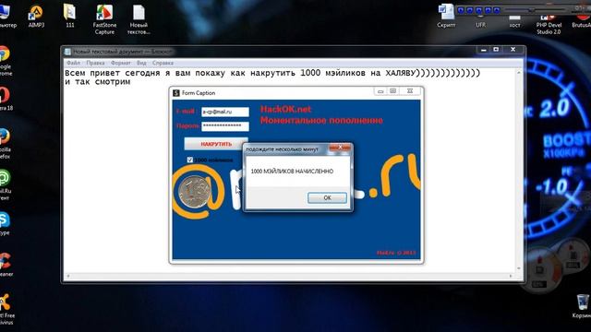Open the Скрипт document icon

(x=446, y=17)
